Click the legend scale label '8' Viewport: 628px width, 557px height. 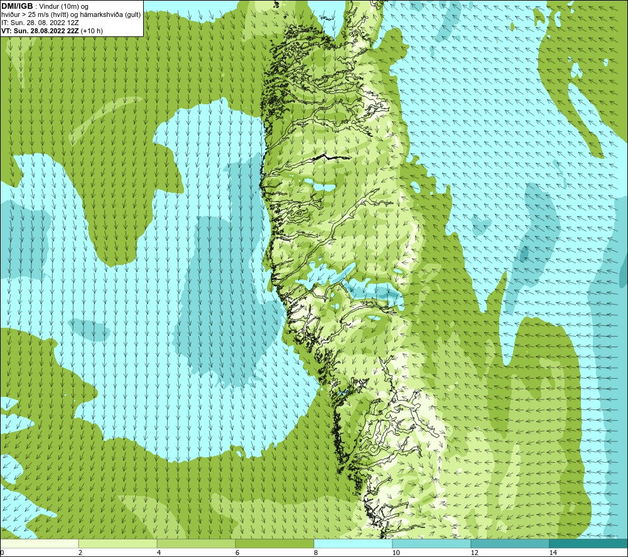pyautogui.click(x=316, y=553)
